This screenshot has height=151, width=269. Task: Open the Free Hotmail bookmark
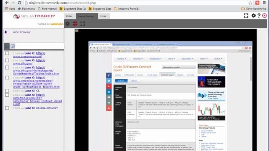click(47, 8)
